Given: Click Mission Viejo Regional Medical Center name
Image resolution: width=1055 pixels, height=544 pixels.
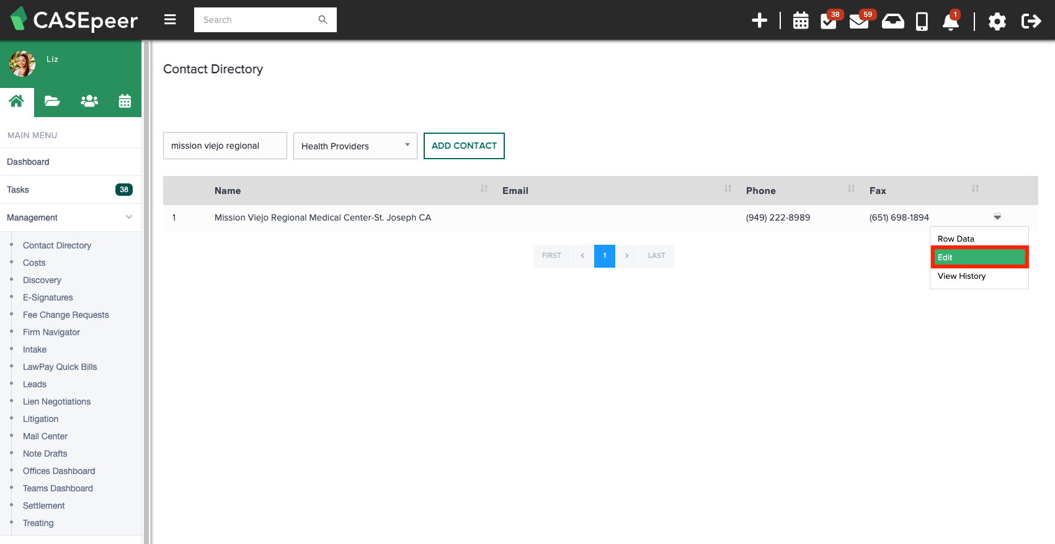Looking at the screenshot, I should coord(323,217).
